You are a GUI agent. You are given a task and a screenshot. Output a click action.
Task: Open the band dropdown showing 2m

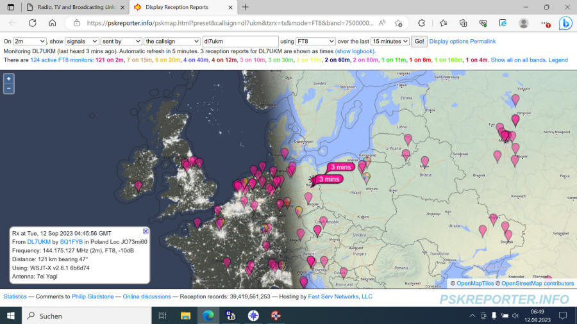(x=29, y=41)
